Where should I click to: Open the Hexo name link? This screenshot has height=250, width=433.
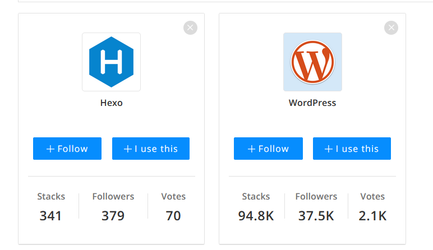[x=111, y=103]
